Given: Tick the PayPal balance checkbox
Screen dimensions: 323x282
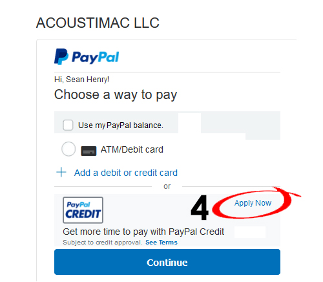Looking at the screenshot, I should [68, 125].
